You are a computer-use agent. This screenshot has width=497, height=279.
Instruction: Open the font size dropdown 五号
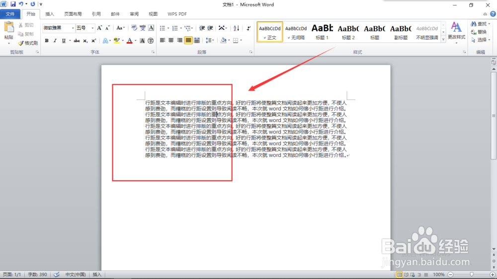tap(92, 28)
